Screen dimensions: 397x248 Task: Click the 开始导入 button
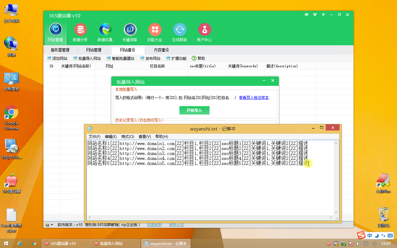(194, 110)
